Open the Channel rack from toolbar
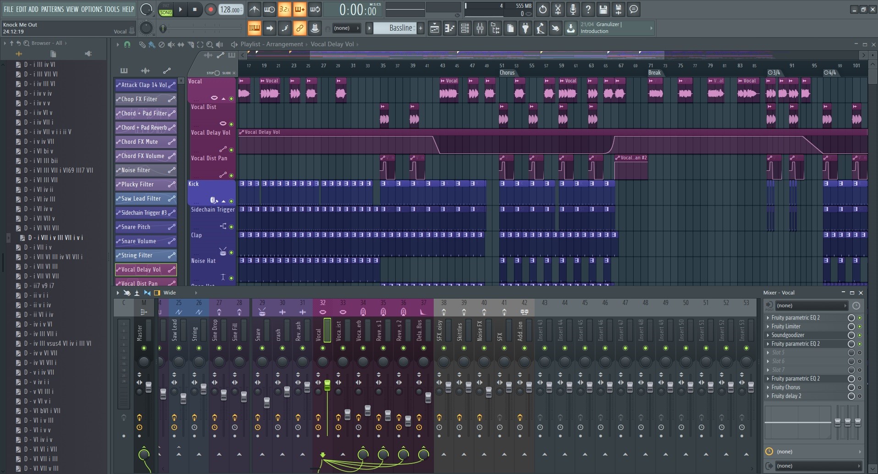Viewport: 878px width, 474px height. [464, 28]
